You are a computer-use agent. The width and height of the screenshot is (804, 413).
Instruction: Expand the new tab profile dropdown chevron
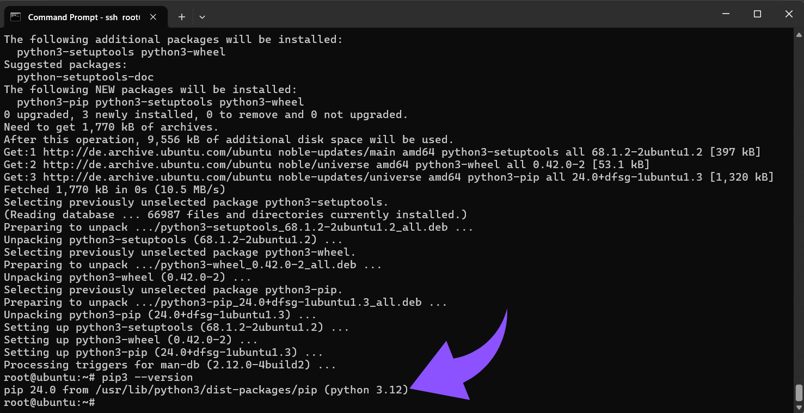point(202,17)
